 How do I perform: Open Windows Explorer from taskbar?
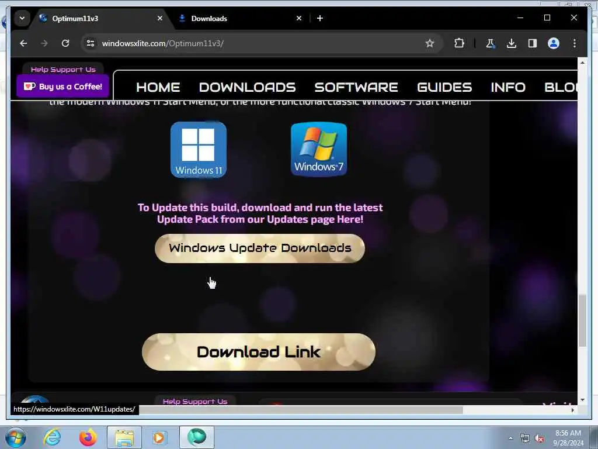(x=124, y=437)
